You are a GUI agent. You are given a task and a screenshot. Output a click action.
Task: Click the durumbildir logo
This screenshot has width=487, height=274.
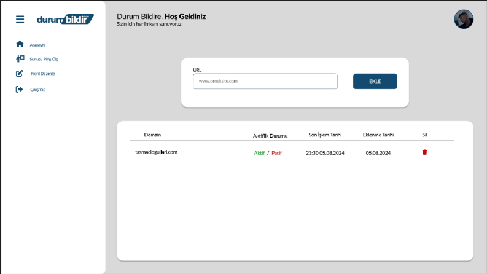pos(65,19)
